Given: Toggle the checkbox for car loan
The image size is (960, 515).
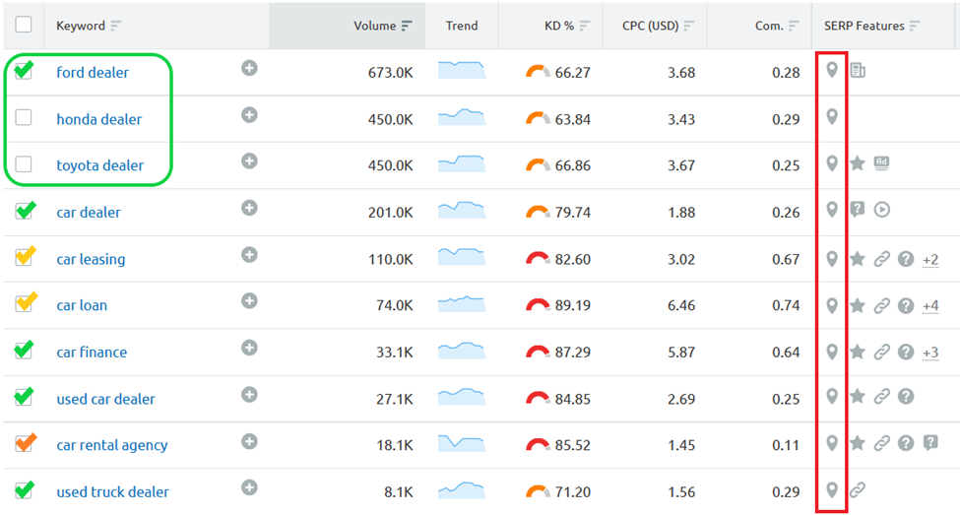Looking at the screenshot, I should pos(26,302).
